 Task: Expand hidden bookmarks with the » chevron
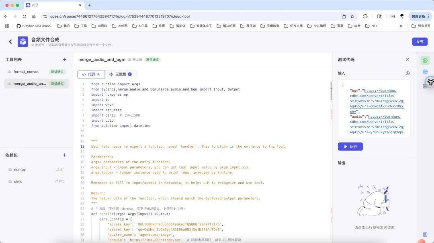(x=401, y=26)
